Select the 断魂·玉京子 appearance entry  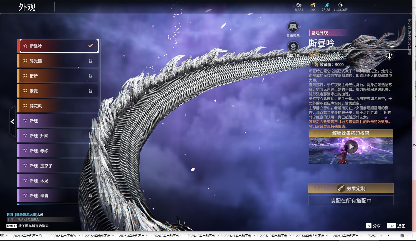coord(58,166)
